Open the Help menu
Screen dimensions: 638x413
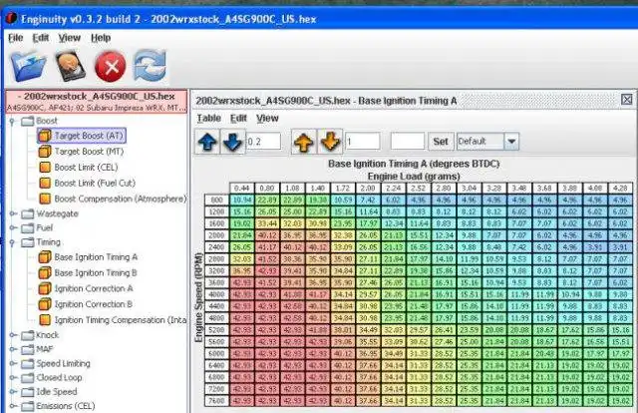click(101, 38)
